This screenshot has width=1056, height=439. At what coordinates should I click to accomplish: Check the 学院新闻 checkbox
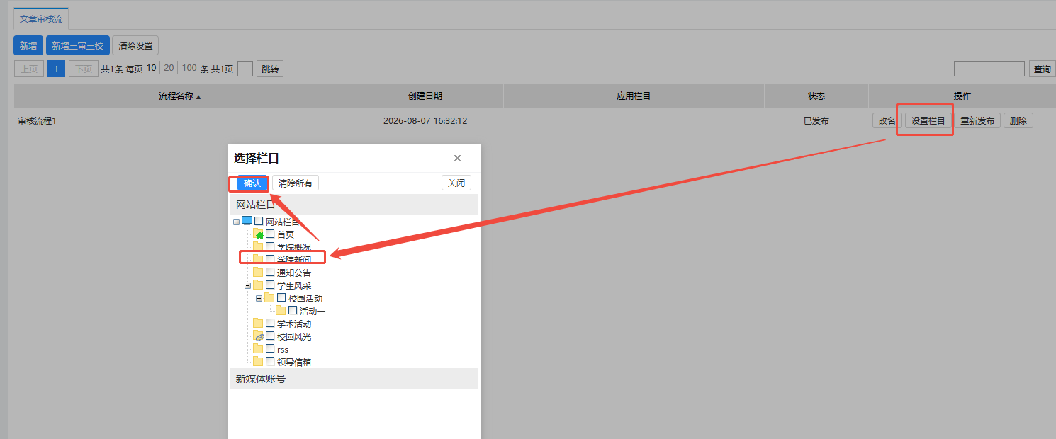(270, 260)
